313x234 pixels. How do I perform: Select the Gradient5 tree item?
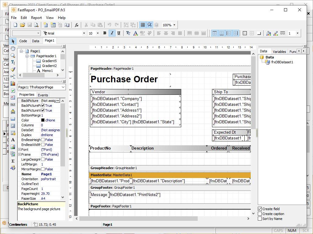click(49, 61)
